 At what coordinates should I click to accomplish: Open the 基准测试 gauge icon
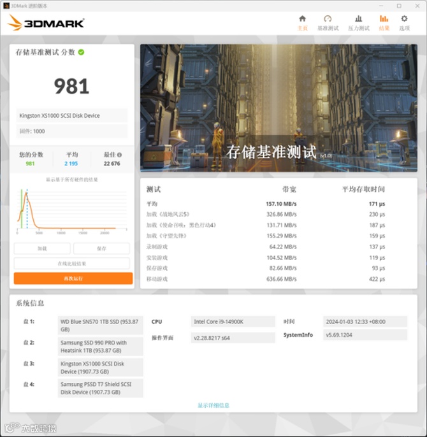click(328, 18)
